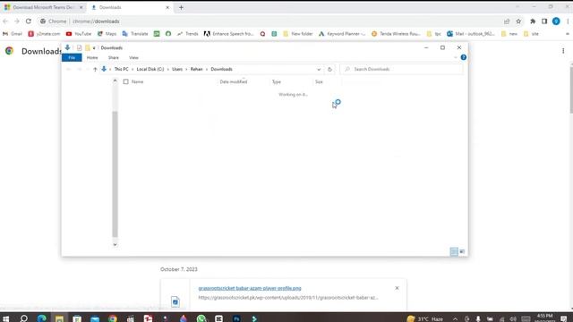The width and height of the screenshot is (573, 322).
Task: Open the Chrome extensions puzzle icon
Action: pos(533,21)
